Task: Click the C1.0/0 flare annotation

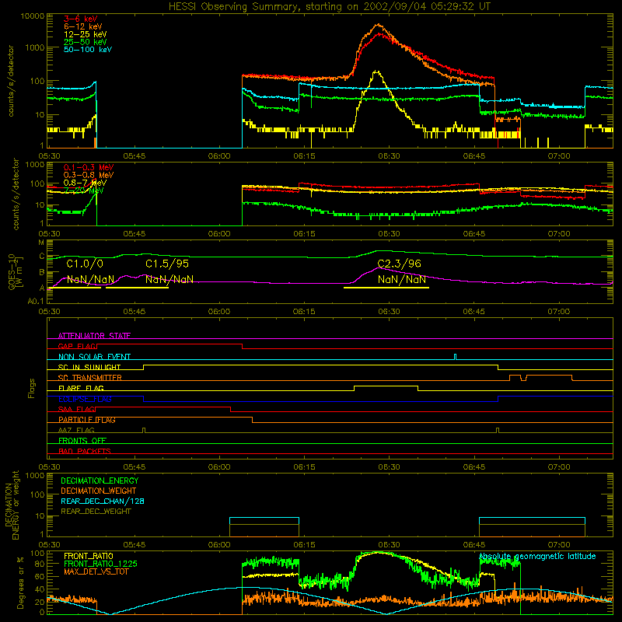Action: tap(85, 264)
